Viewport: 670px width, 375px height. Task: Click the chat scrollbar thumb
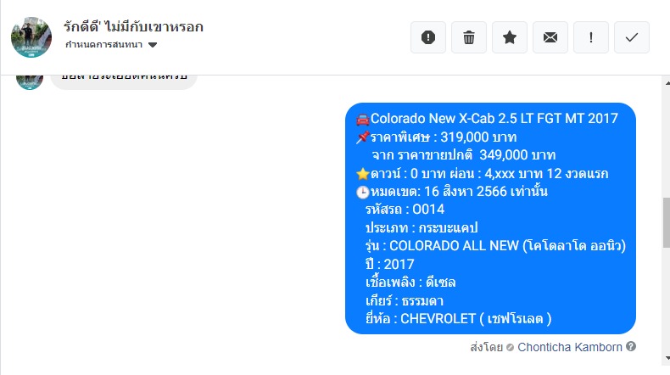pos(667,222)
